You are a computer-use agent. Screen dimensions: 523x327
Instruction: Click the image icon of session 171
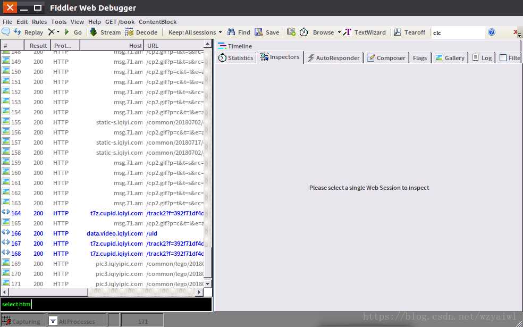point(6,283)
